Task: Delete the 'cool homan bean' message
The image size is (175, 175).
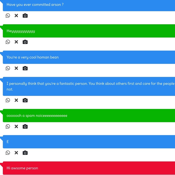Action: pyautogui.click(x=16, y=68)
